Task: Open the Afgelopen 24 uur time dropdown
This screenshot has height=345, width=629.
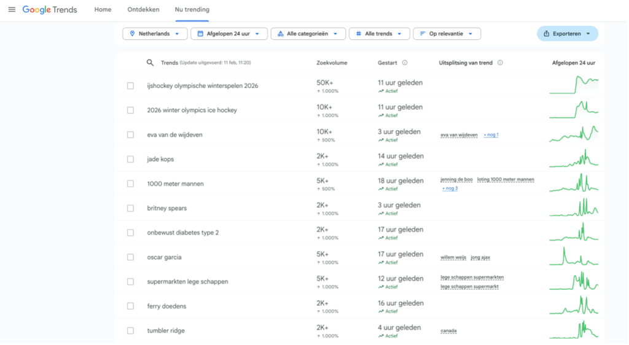Action: [229, 34]
